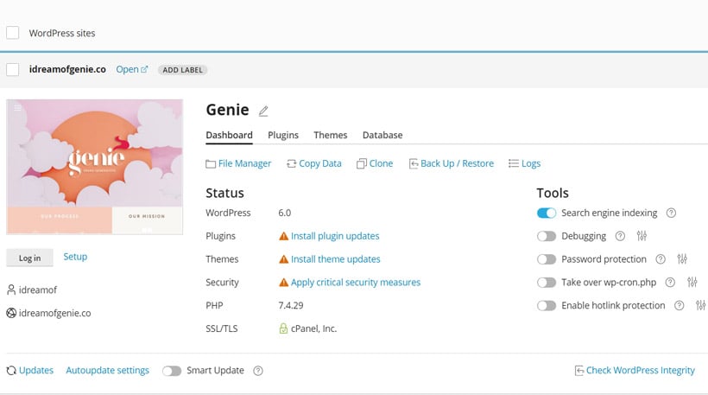
Task: Open wp-cron.php settings sliders icon
Action: (692, 283)
